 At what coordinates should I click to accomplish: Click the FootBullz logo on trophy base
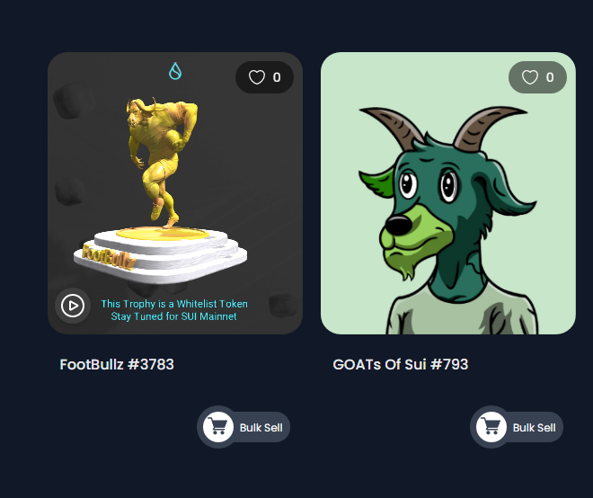[x=109, y=257]
